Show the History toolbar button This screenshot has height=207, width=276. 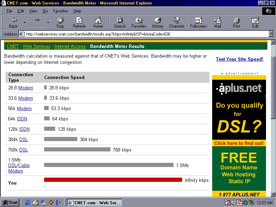point(158,23)
